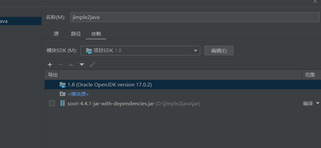The height and width of the screenshot is (148, 321).
Task: Click the minus icon to remove dependency
Action: (60, 65)
